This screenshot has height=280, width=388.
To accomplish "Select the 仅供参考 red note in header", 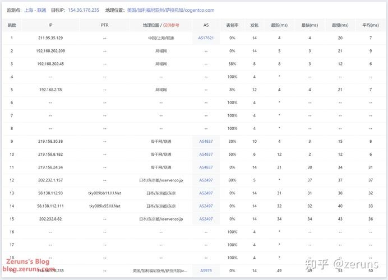I will pos(171,25).
